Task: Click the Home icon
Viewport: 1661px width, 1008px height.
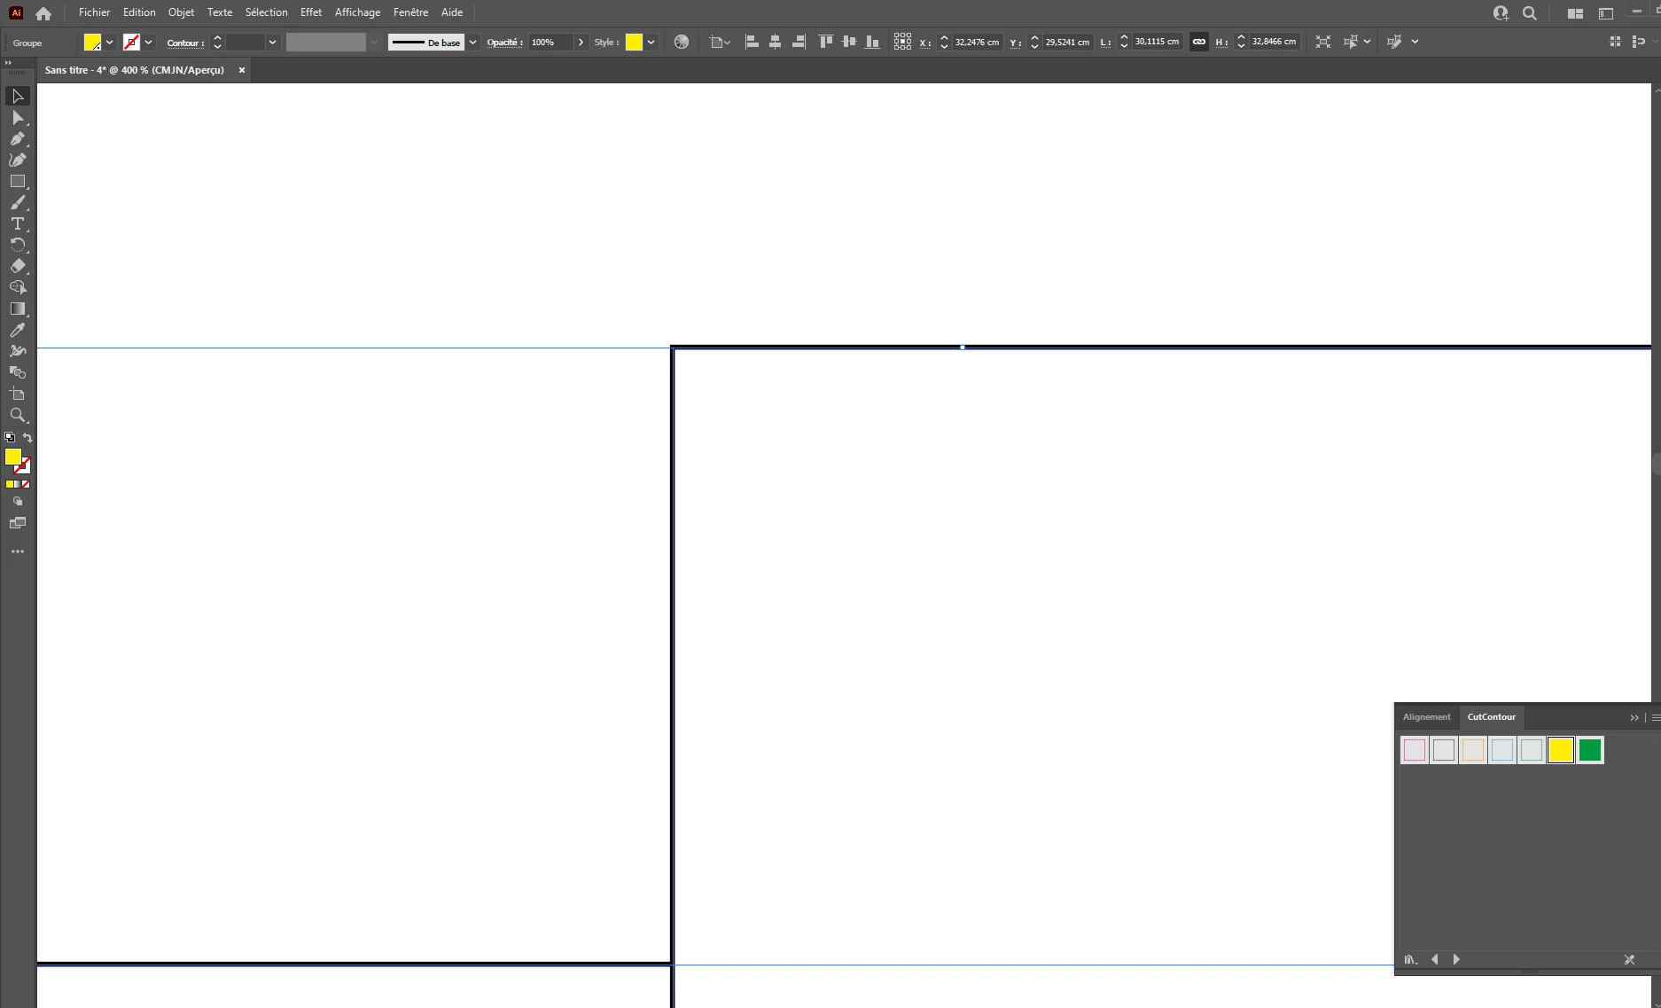Action: pyautogui.click(x=43, y=13)
